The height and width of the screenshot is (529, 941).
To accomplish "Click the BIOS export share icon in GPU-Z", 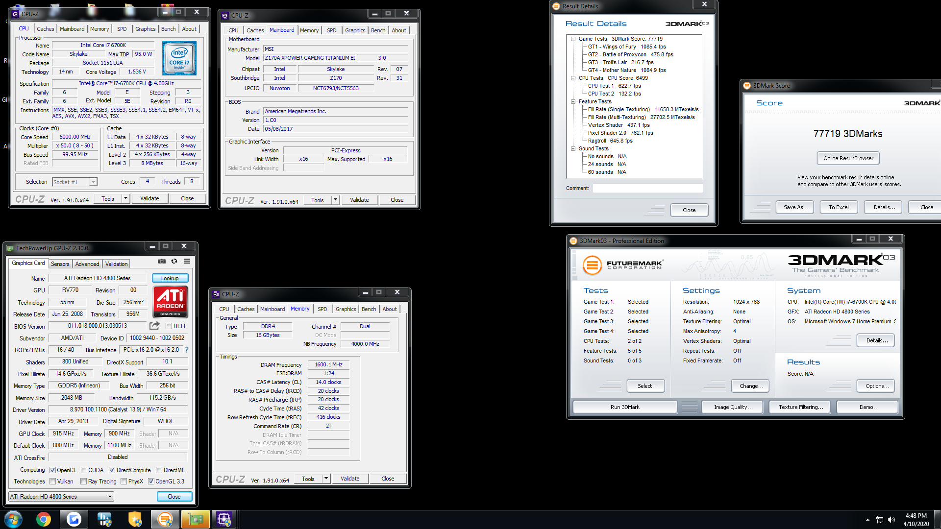I will click(x=154, y=326).
